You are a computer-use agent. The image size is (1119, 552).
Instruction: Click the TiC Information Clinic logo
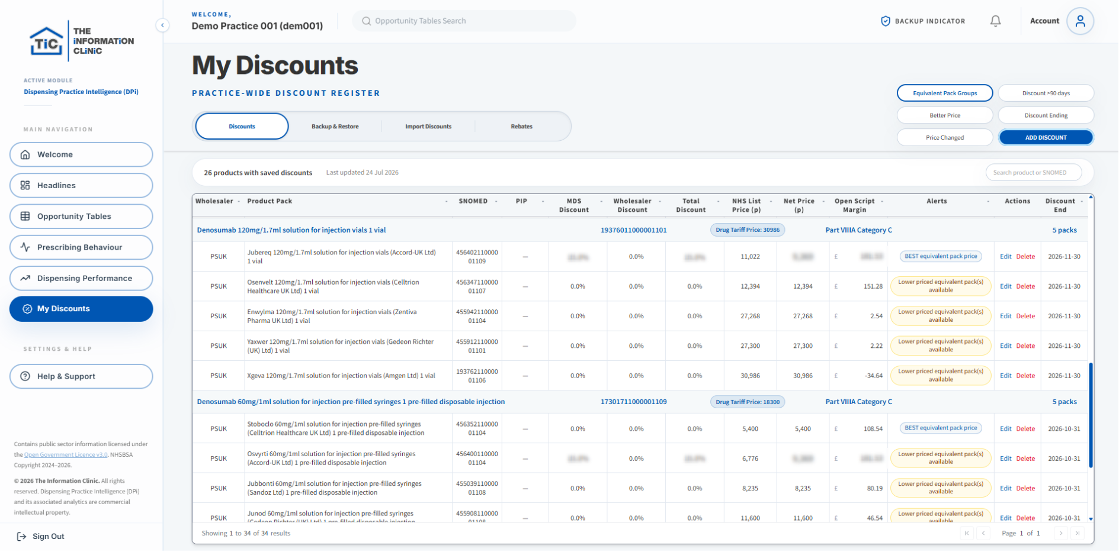click(x=82, y=41)
